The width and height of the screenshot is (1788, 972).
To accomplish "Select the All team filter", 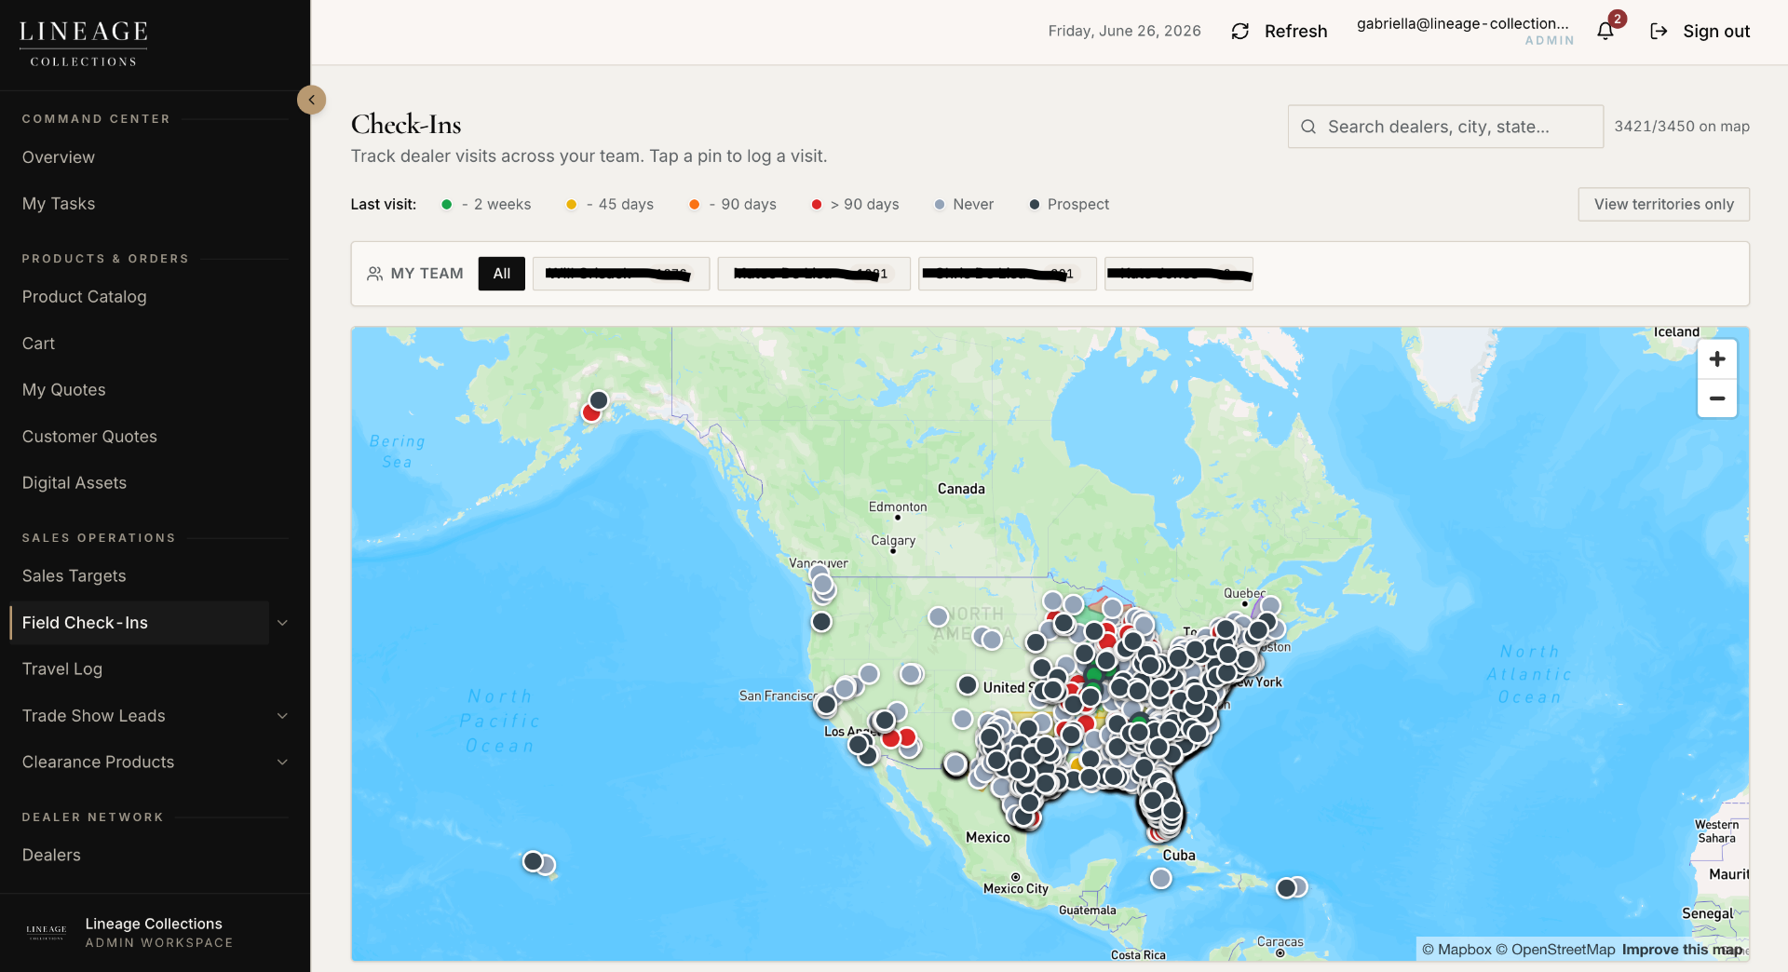I will pyautogui.click(x=502, y=274).
